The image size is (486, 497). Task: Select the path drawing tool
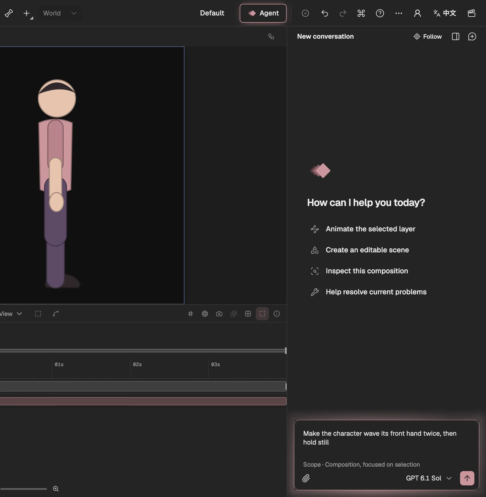pyautogui.click(x=56, y=314)
